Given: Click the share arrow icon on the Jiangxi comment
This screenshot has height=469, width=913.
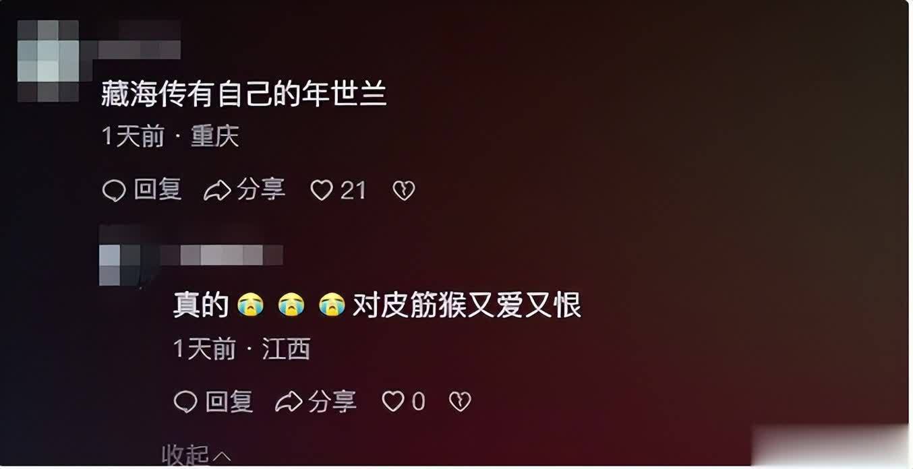Looking at the screenshot, I should [289, 402].
